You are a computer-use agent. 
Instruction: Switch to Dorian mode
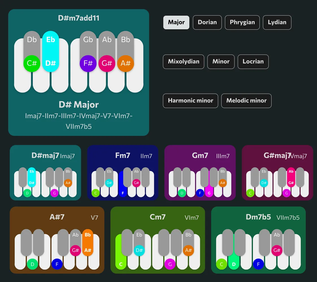207,22
